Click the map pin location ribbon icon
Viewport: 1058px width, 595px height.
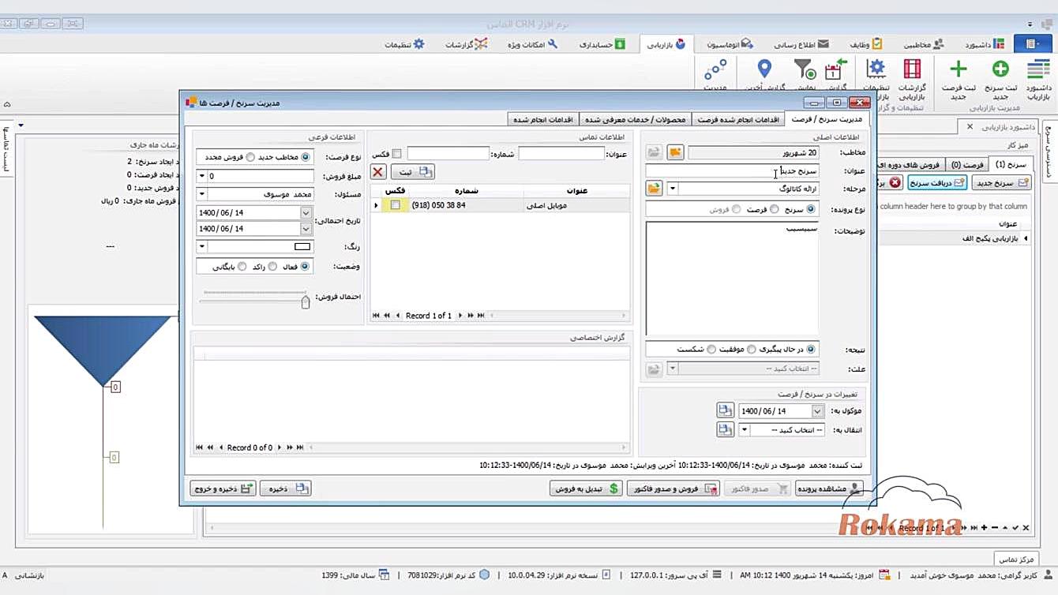point(764,69)
